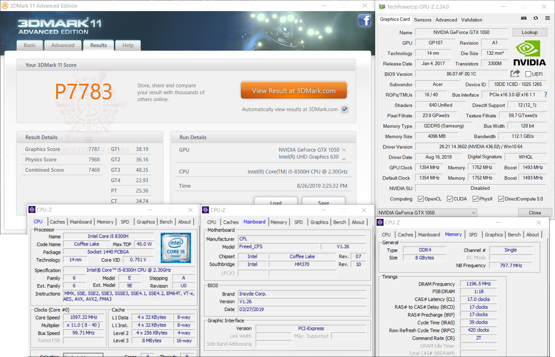Click the Southbridge HM370 field

pyautogui.click(x=302, y=264)
